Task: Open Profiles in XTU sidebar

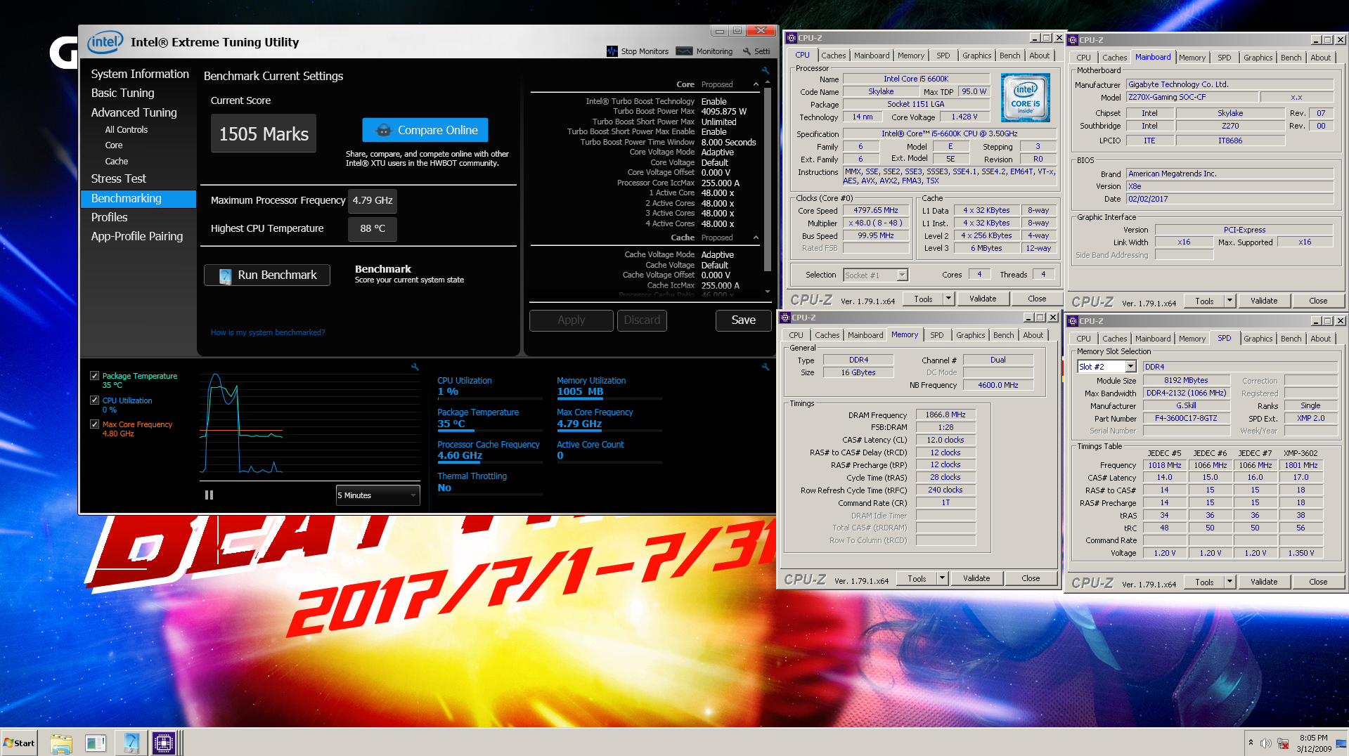Action: (109, 217)
